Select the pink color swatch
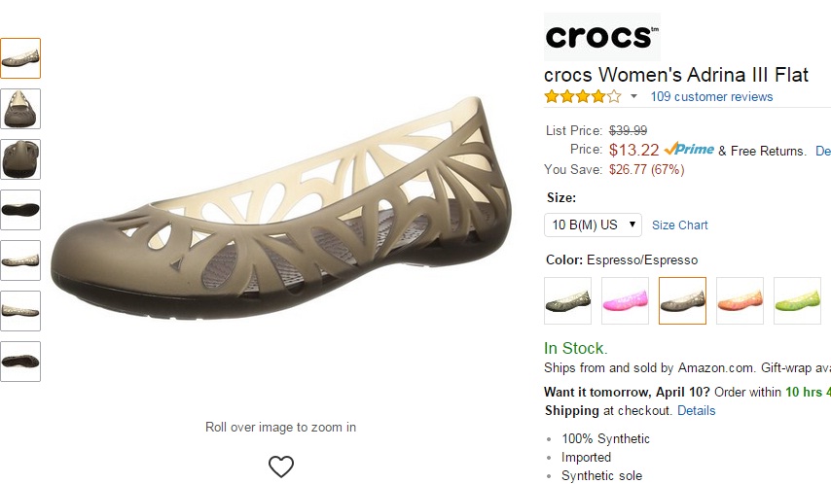This screenshot has width=831, height=484. click(625, 301)
